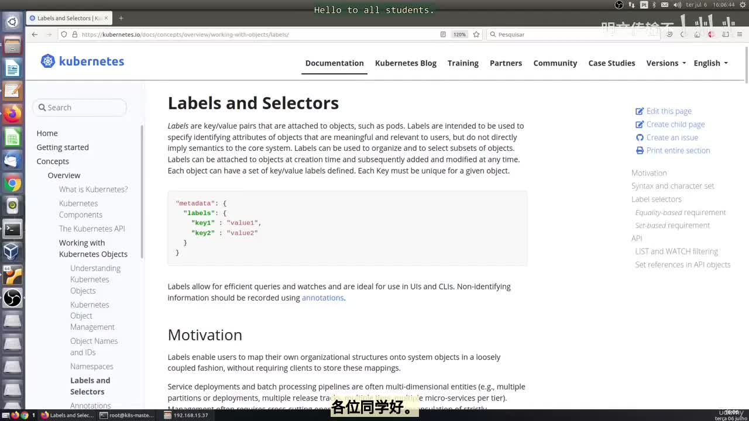Open the Training nav item

pyautogui.click(x=463, y=63)
